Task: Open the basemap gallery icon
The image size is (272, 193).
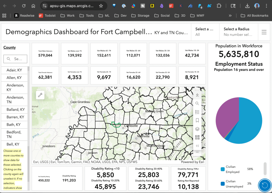Action: point(197,137)
